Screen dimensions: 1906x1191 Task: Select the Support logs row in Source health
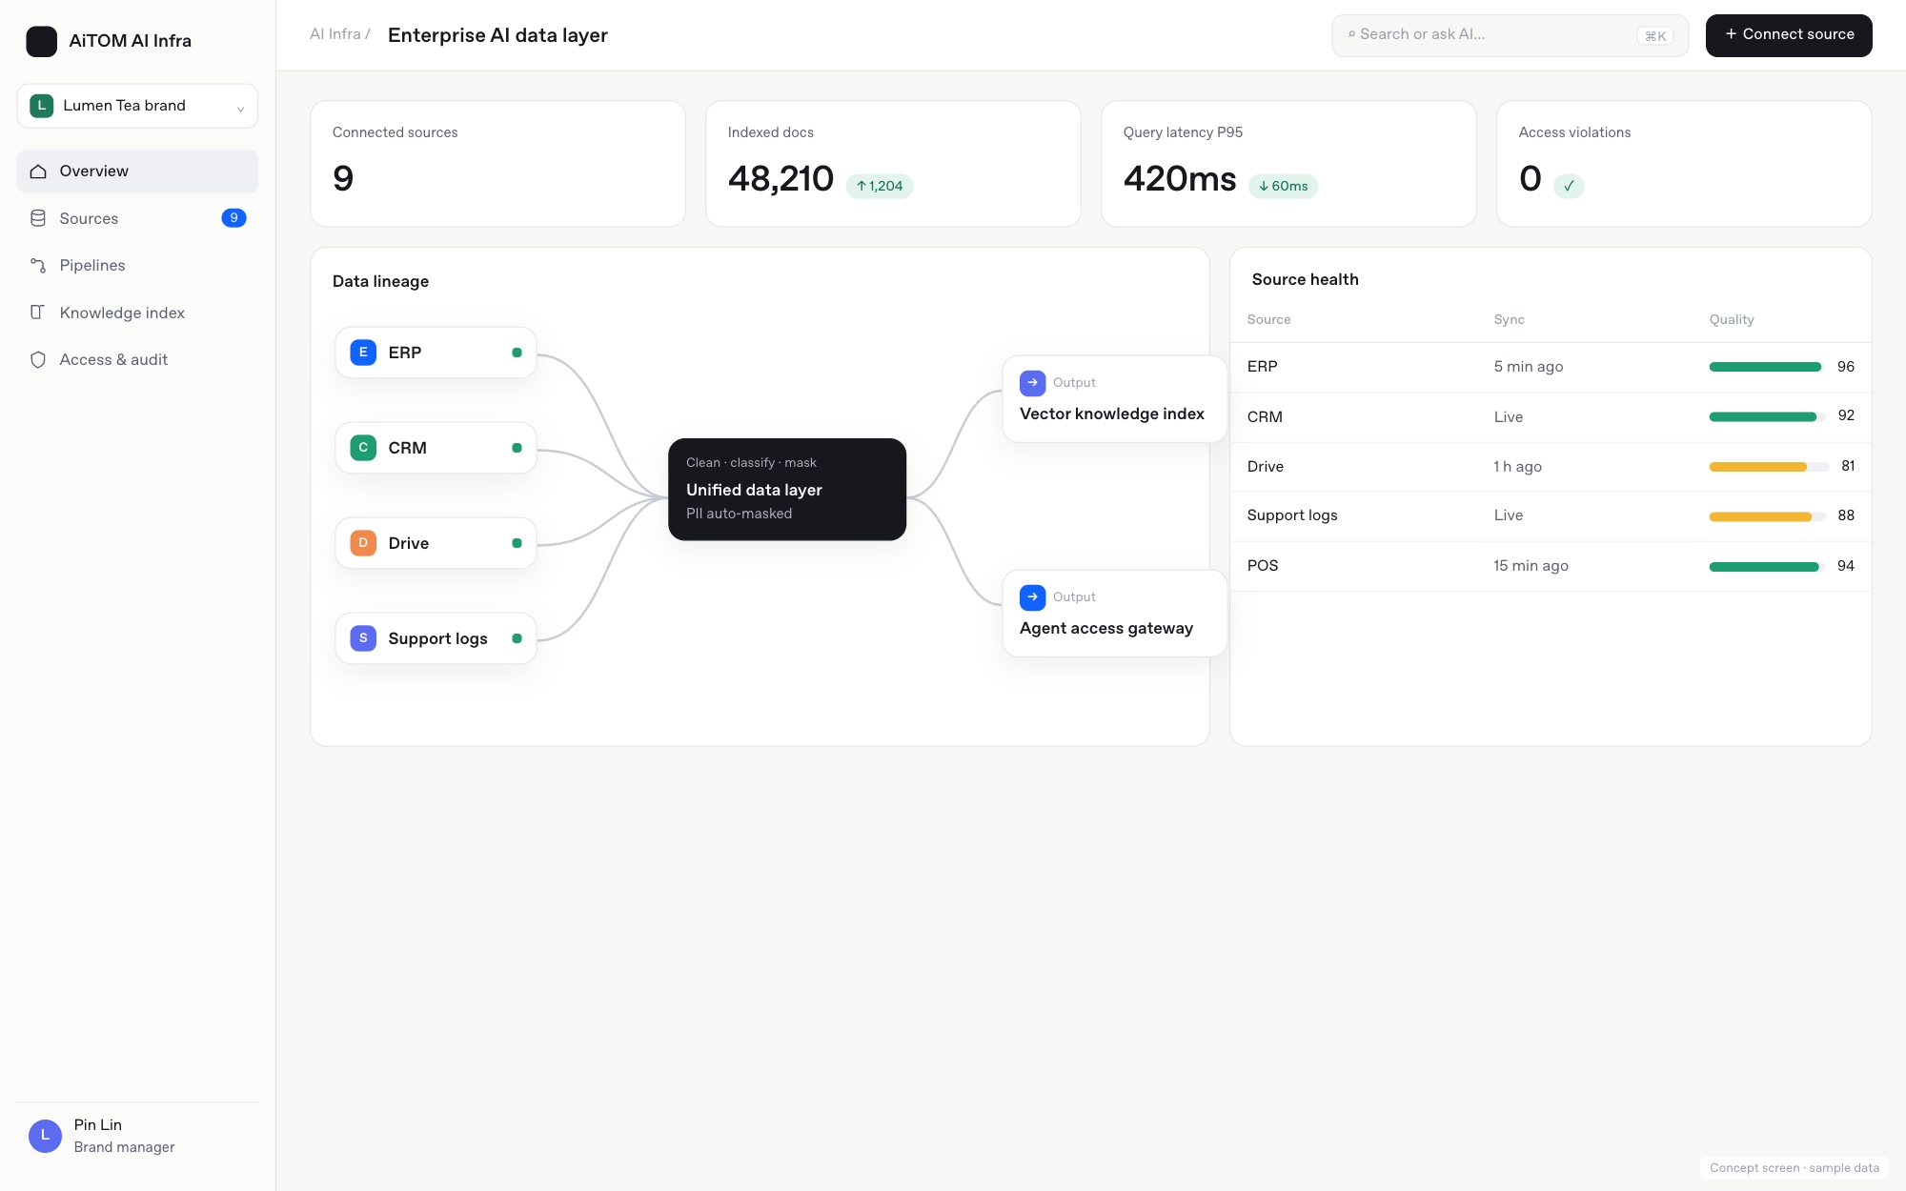point(1551,516)
